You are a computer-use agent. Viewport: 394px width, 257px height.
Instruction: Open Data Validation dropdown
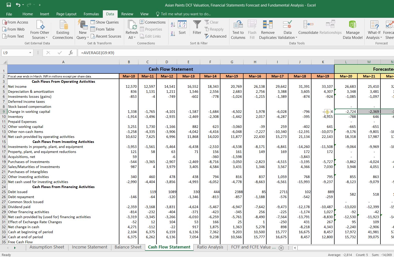point(288,30)
